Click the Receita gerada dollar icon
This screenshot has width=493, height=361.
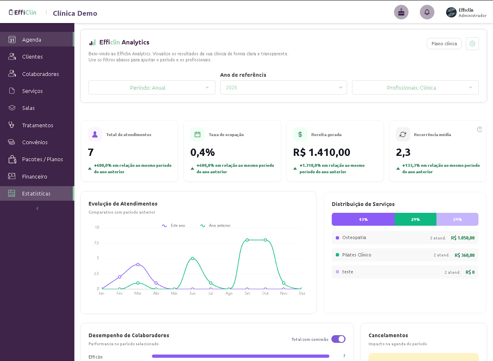300,134
